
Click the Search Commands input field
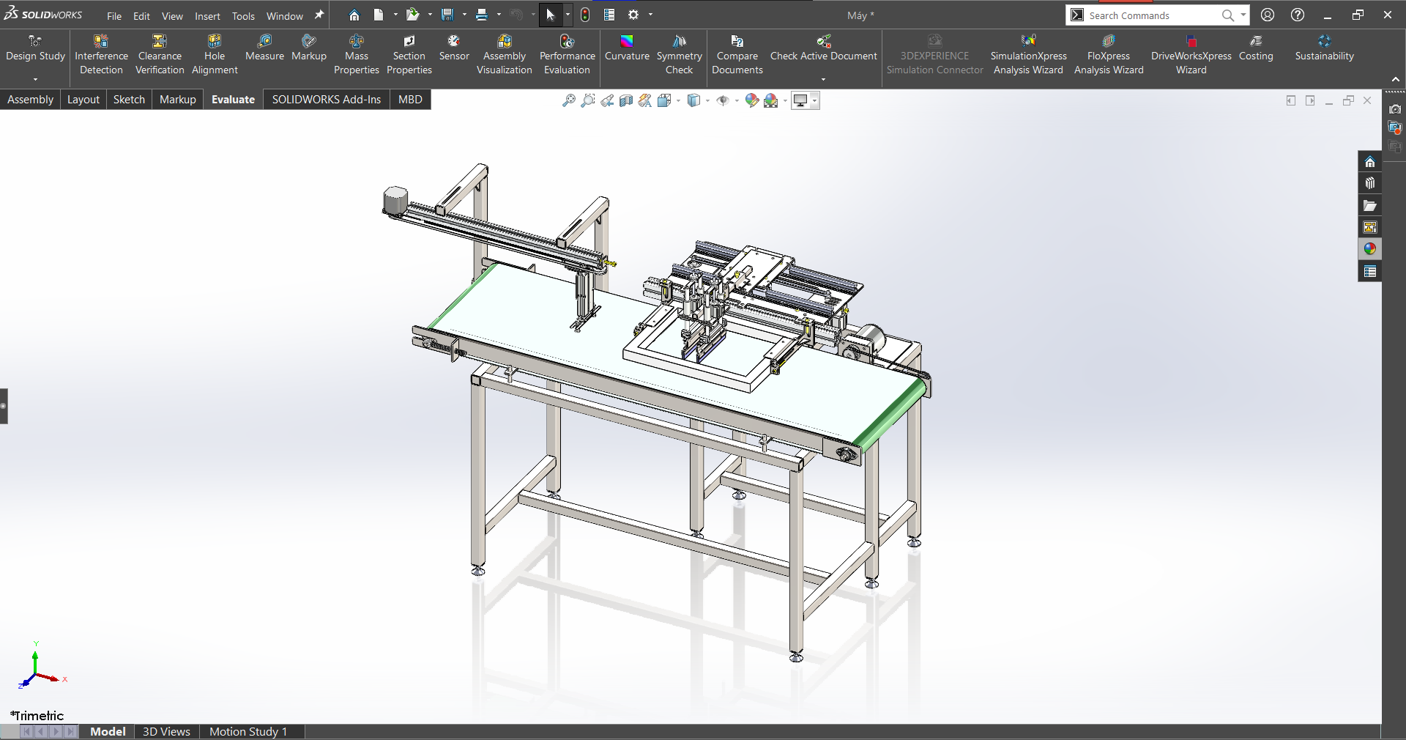(1150, 15)
